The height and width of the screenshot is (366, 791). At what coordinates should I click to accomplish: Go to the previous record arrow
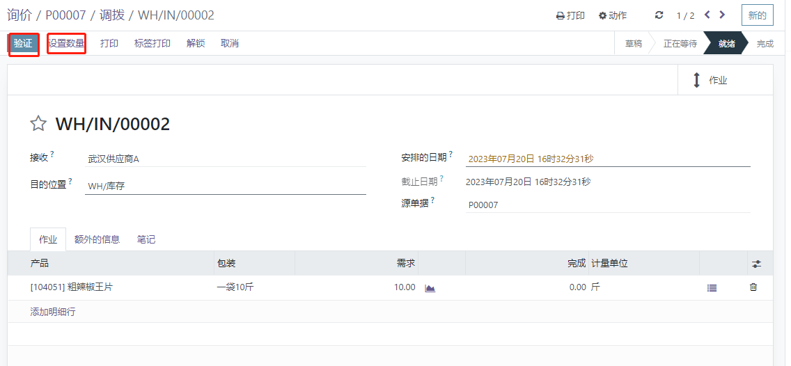(707, 15)
